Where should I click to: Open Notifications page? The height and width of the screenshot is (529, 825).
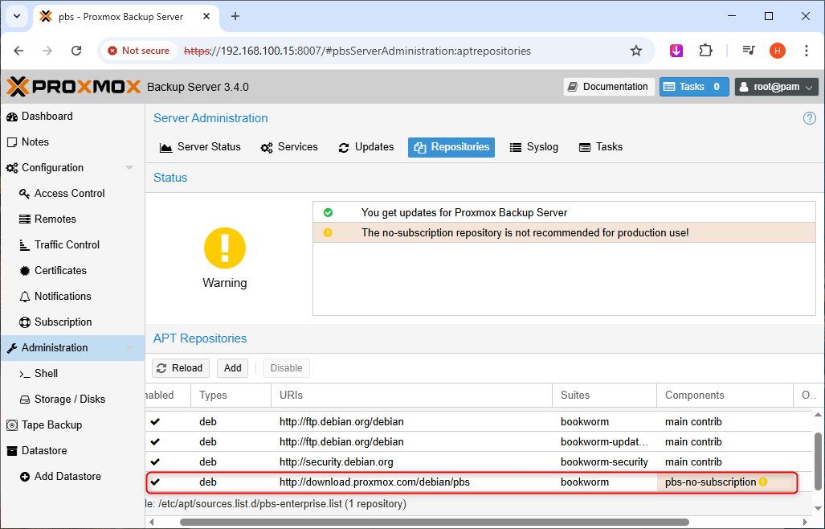pyautogui.click(x=63, y=297)
